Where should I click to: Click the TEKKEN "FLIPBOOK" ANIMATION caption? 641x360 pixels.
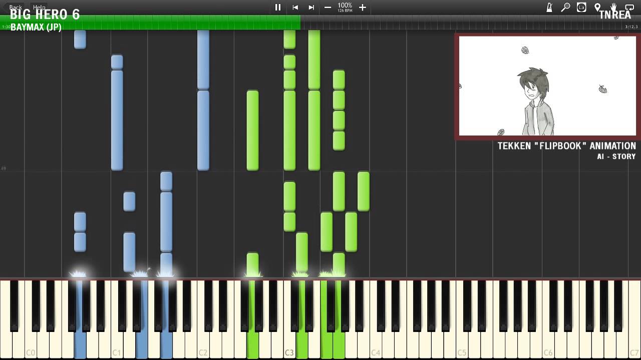pyautogui.click(x=566, y=146)
